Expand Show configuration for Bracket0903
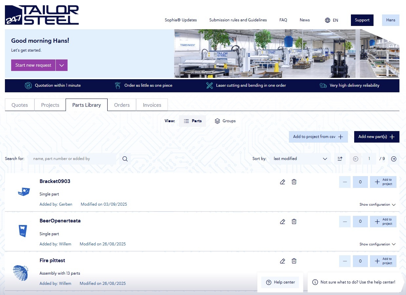Viewport: 406px width, 295px height. [377, 205]
